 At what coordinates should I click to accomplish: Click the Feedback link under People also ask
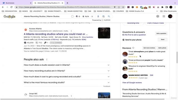point(107,86)
